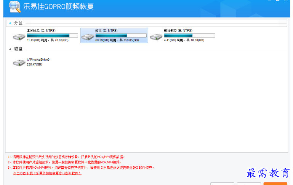Click instruction line 3 about MOV/MP4 only
Screen dimensions: 293x185
tap(81, 168)
